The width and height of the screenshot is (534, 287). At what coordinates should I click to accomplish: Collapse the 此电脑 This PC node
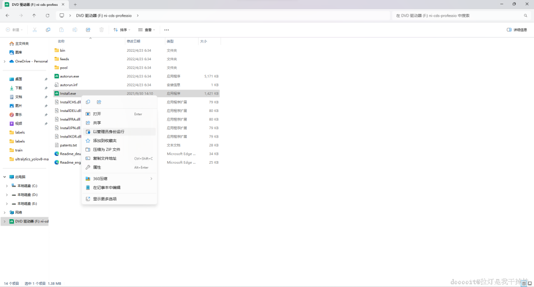point(4,177)
